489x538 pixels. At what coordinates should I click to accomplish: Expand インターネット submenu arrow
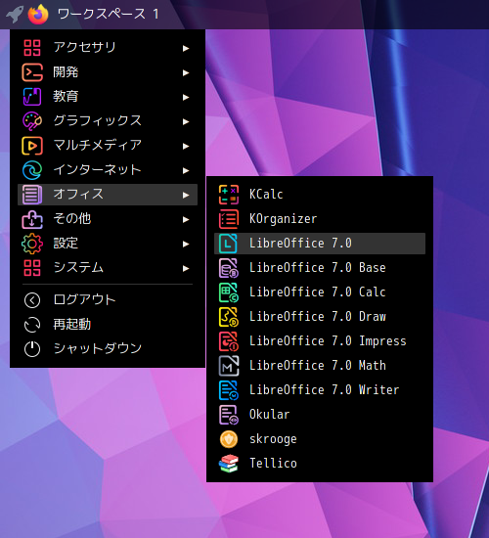186,170
